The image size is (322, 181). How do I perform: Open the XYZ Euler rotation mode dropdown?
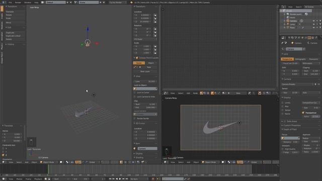click(x=145, y=39)
